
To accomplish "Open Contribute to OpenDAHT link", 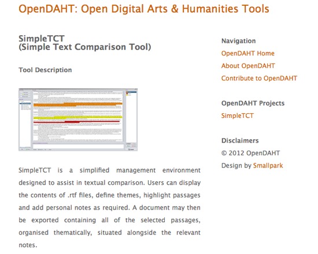I will (x=259, y=78).
